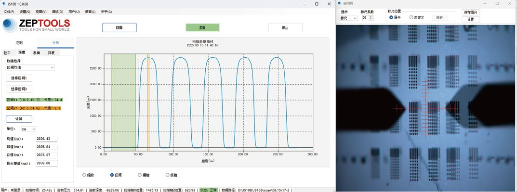This screenshot has height=192, width=517.
Task: Click the green 准备 button
Action: coord(202,27)
